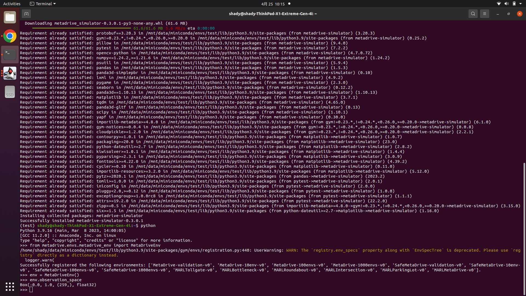Open the Java application from the dock
The width and height of the screenshot is (526, 296).
coord(10,73)
